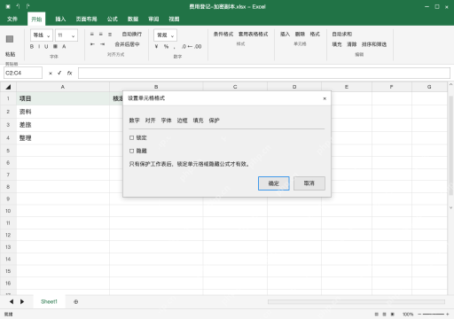Screen dimensions: 454x319
Task: Click the horizontal scrollbar at the bottom
Action: pos(356,301)
